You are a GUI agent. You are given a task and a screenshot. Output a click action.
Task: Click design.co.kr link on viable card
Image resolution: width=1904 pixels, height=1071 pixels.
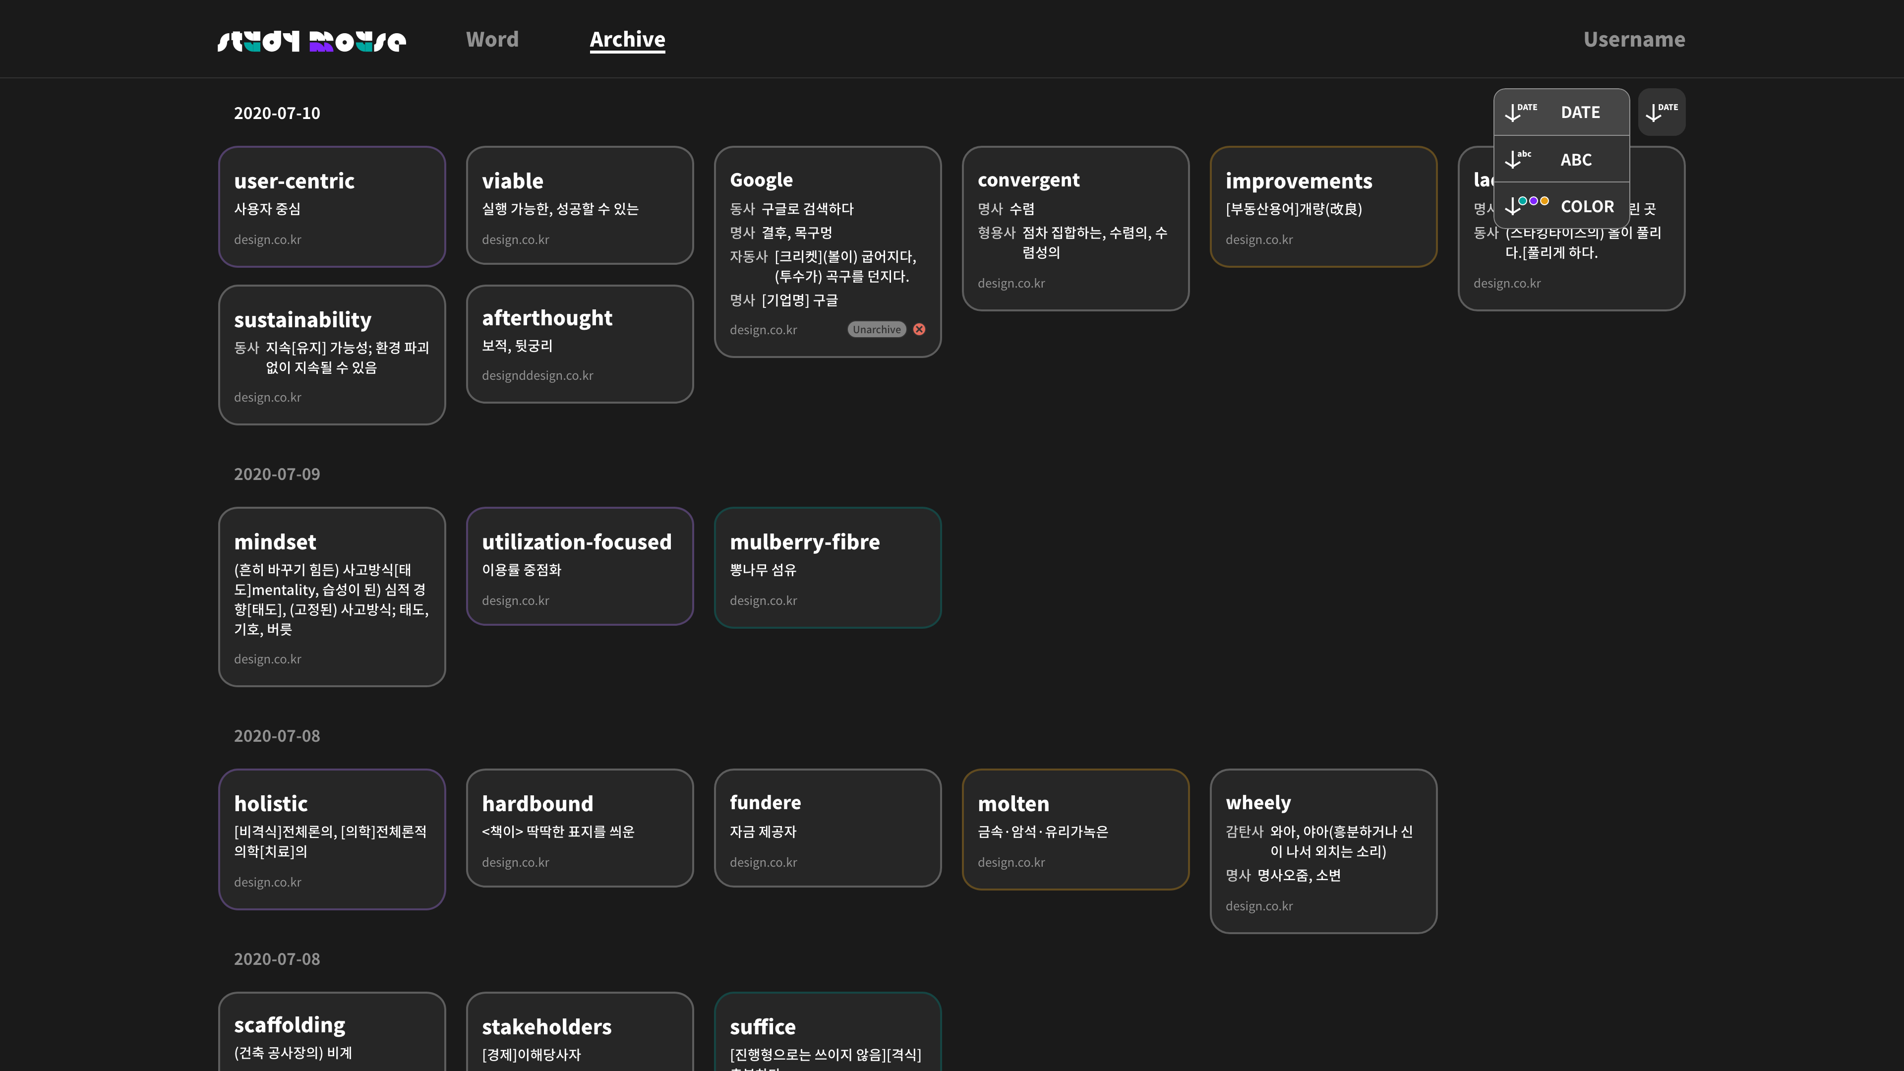pyautogui.click(x=515, y=239)
